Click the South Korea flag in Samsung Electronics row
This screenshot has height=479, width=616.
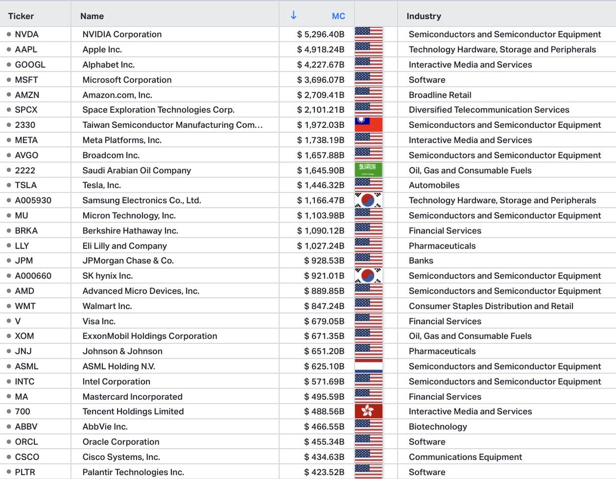tap(369, 200)
